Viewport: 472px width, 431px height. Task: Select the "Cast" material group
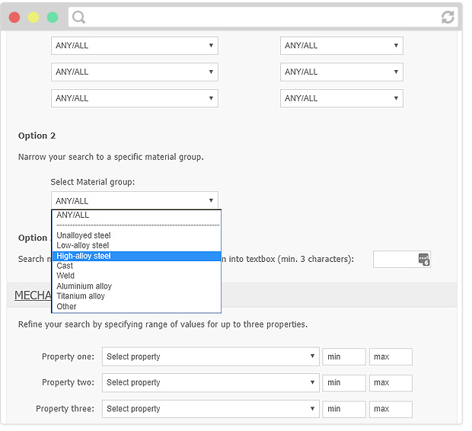65,266
